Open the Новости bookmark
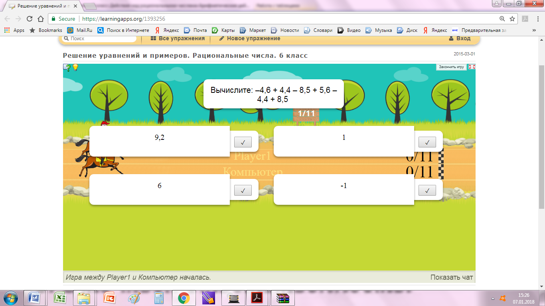The image size is (545, 306). pyautogui.click(x=285, y=30)
